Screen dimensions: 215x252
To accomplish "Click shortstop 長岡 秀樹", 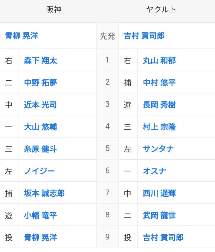I will pos(159,105).
